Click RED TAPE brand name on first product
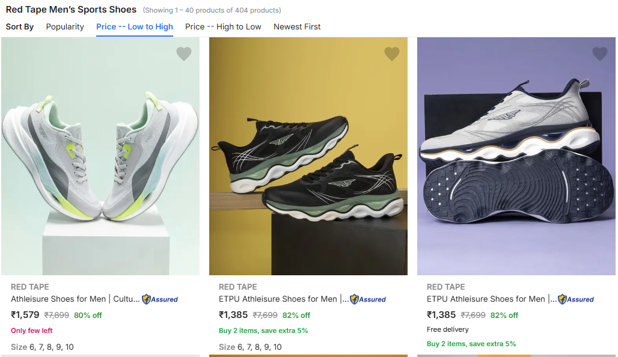The height and width of the screenshot is (357, 618). pos(30,287)
